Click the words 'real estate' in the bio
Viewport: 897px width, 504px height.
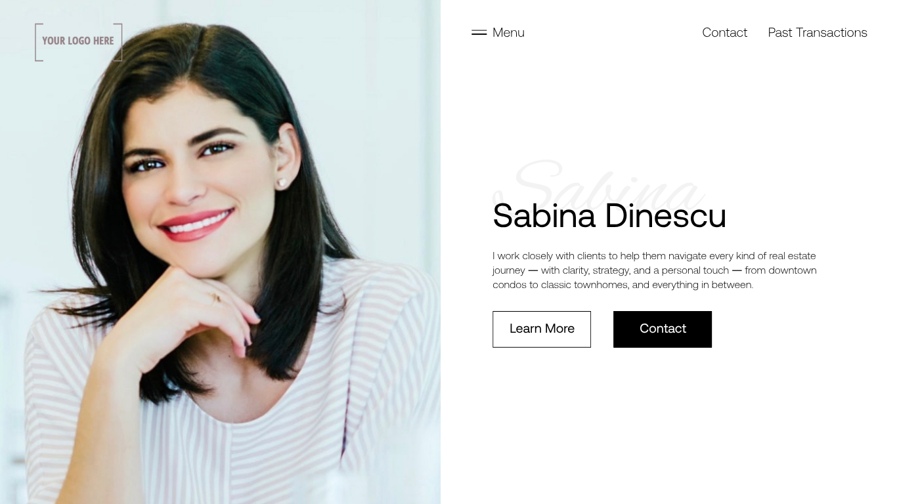[x=793, y=256]
